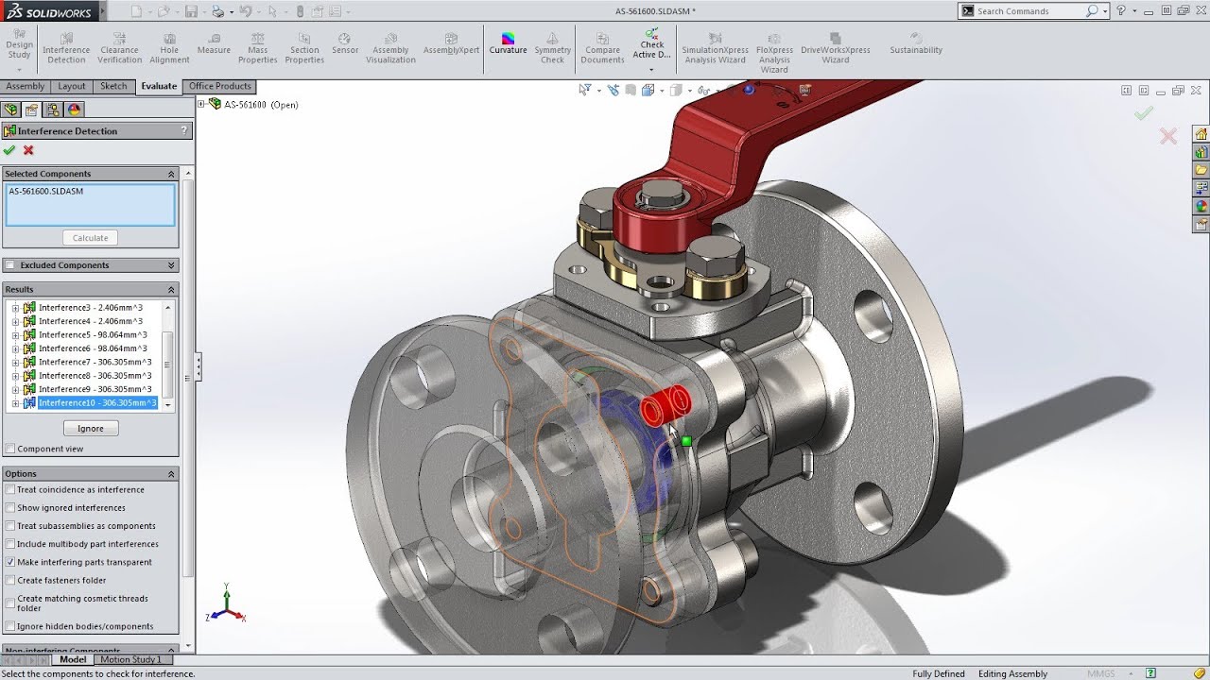Accept Interference Detection with green checkmark
The height and width of the screenshot is (680, 1210).
coord(9,150)
